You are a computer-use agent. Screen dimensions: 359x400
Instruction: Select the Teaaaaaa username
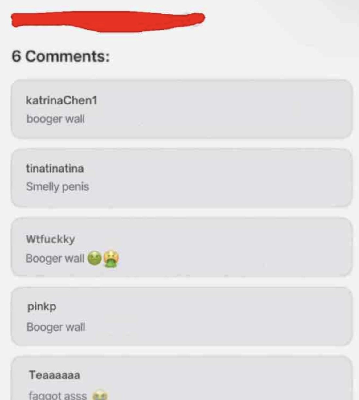point(54,375)
